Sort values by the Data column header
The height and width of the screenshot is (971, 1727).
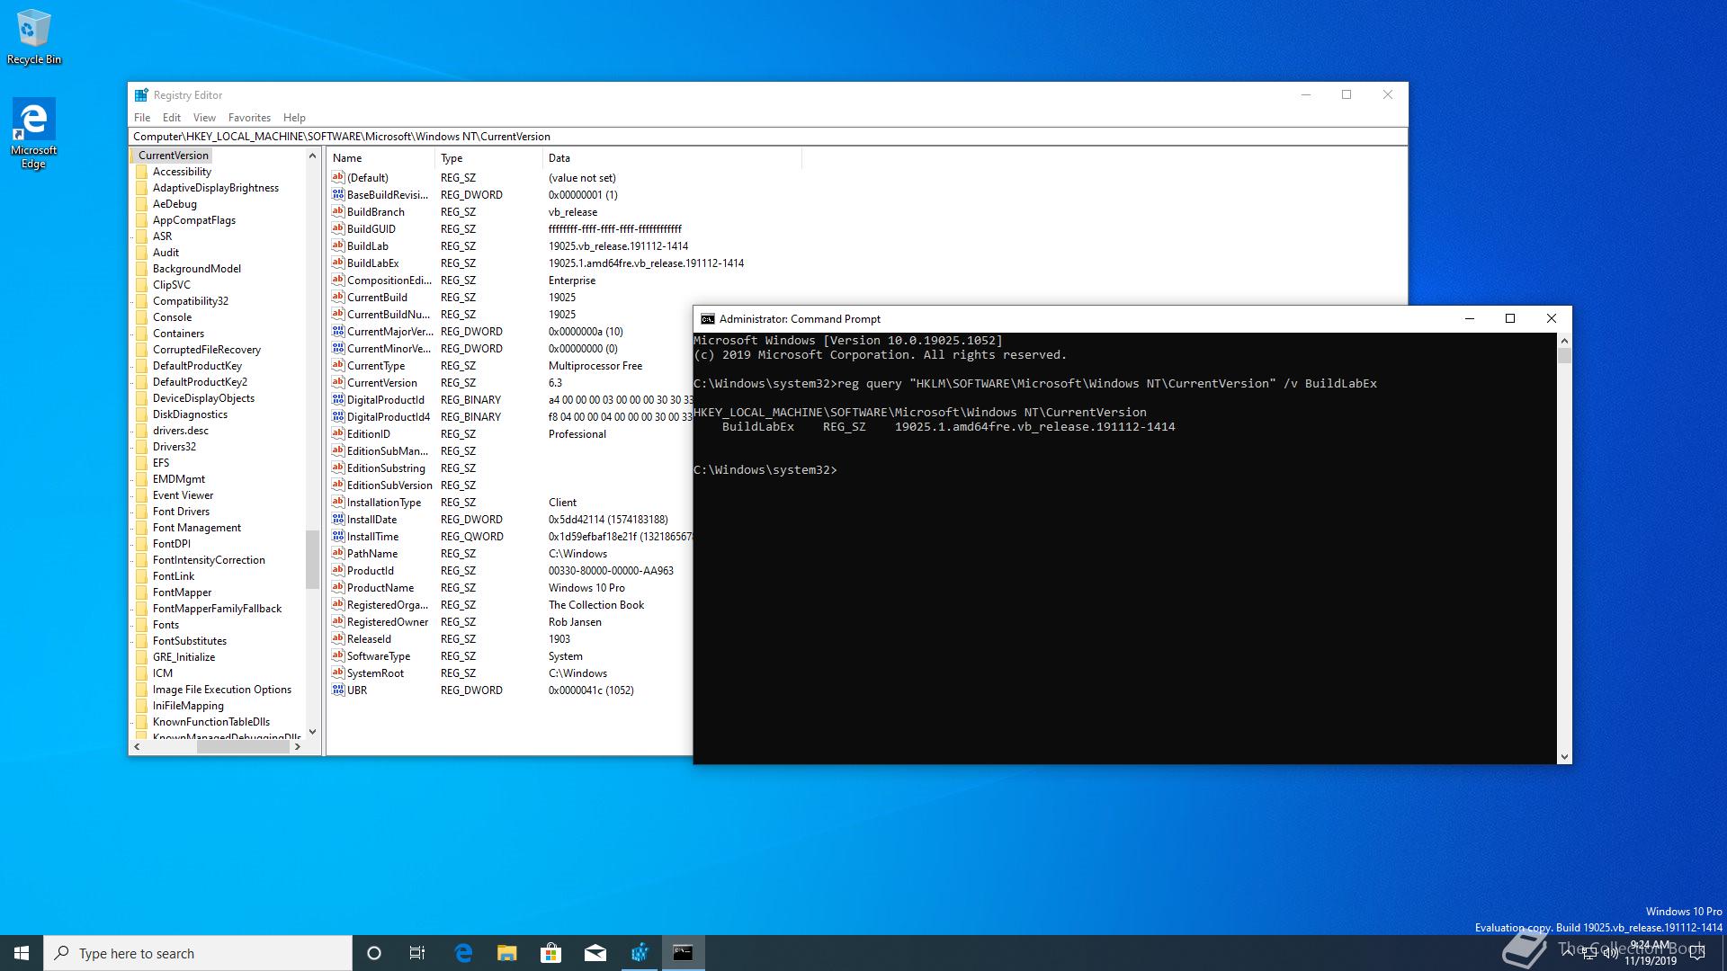(672, 158)
